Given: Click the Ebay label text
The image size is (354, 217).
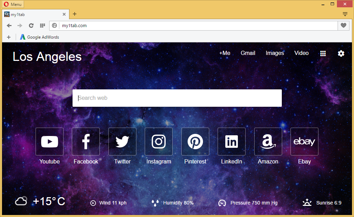Looking at the screenshot, I should [x=304, y=162].
